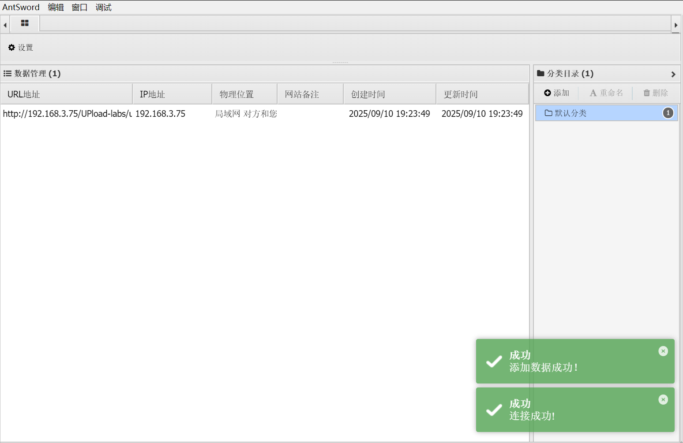This screenshot has width=683, height=443.
Task: Click the 分类目录 (1) panel title
Action: point(570,74)
